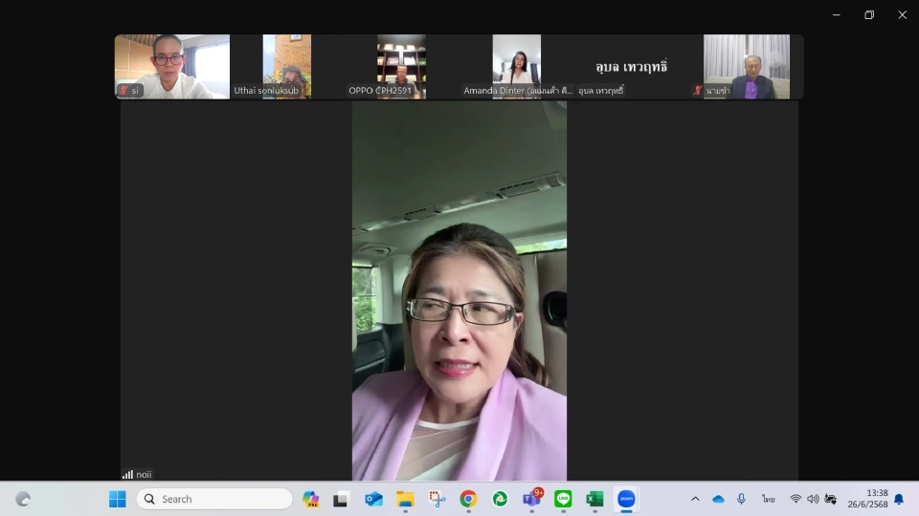Open Microsoft Teams taskbar icon
This screenshot has width=919, height=516.
(x=531, y=499)
